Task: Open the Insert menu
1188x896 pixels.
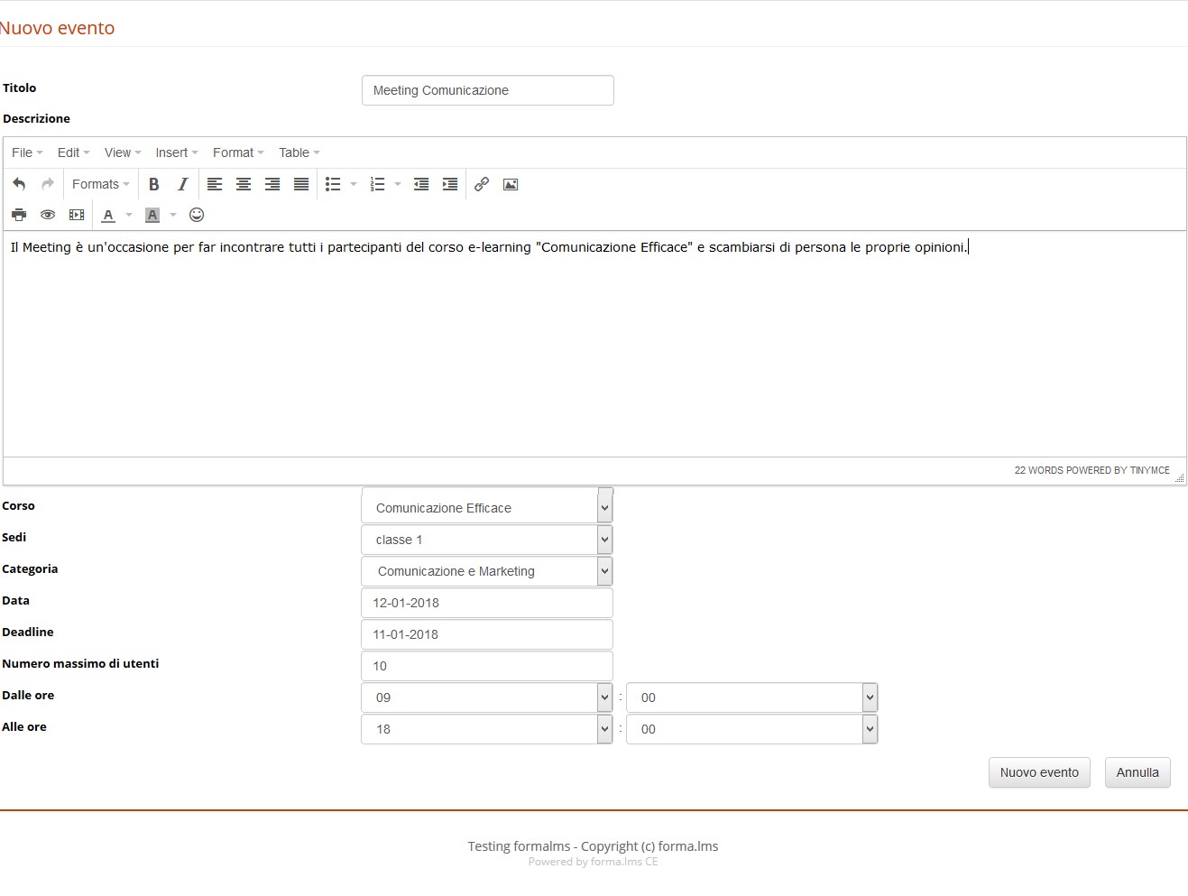Action: click(176, 152)
